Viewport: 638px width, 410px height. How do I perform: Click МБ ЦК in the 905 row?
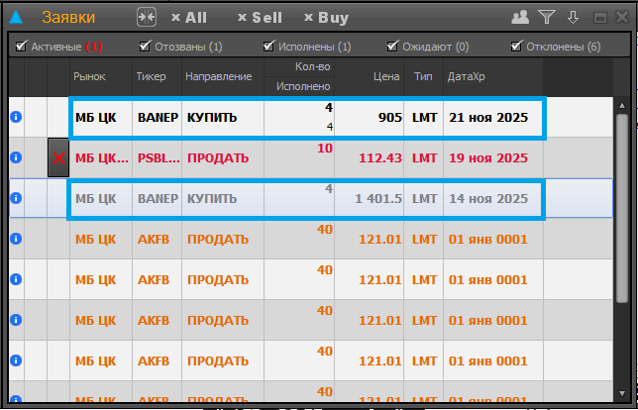click(x=96, y=118)
